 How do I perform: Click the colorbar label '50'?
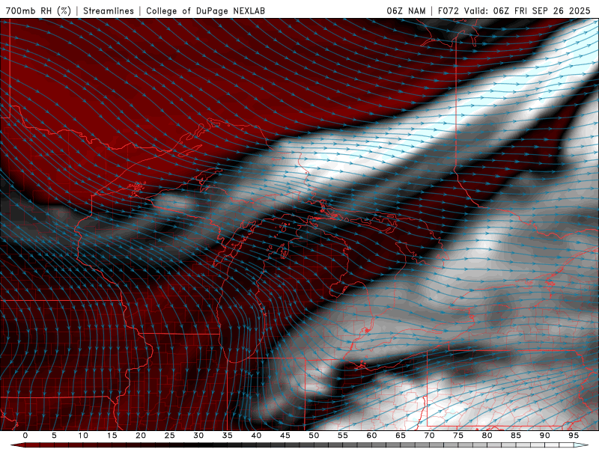point(314,436)
